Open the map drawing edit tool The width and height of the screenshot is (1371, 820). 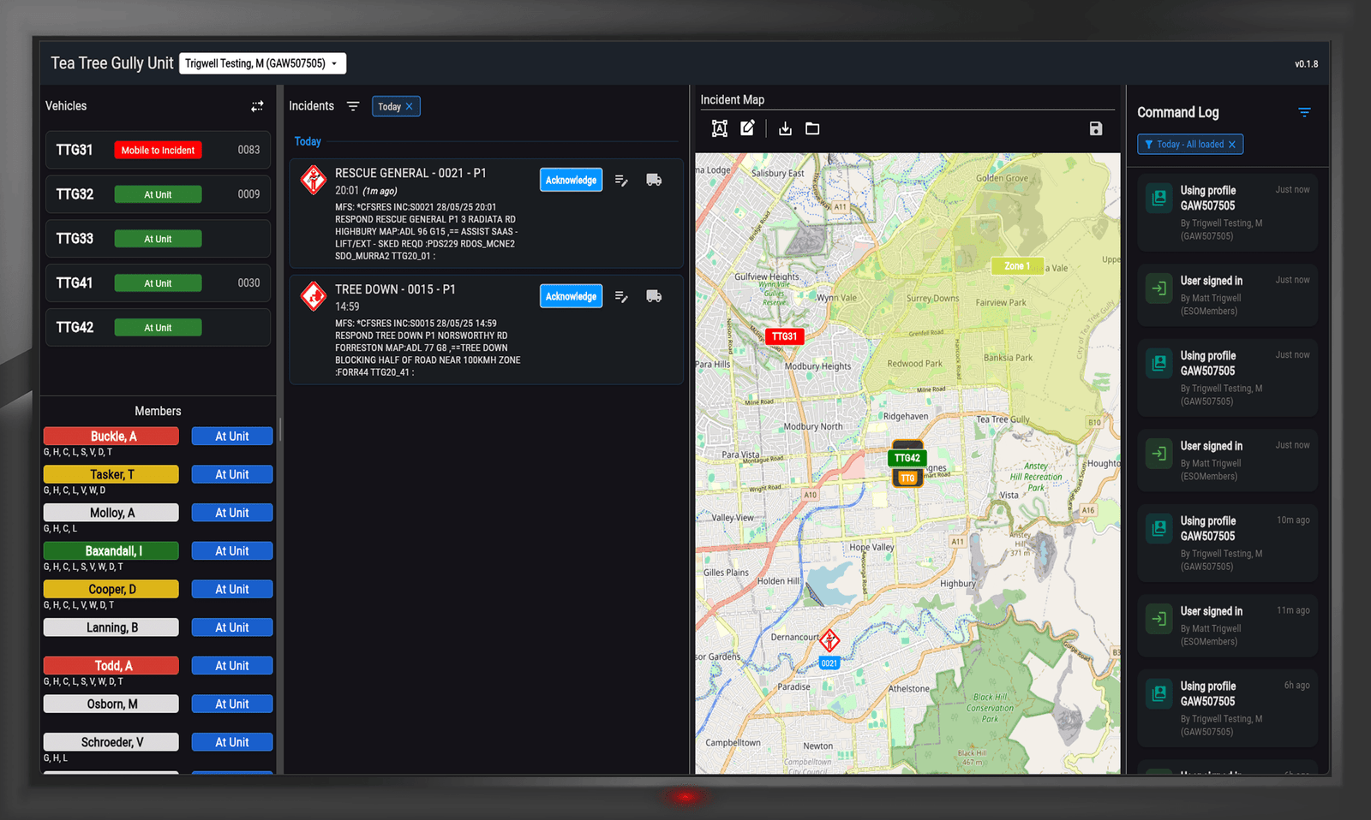(x=747, y=128)
